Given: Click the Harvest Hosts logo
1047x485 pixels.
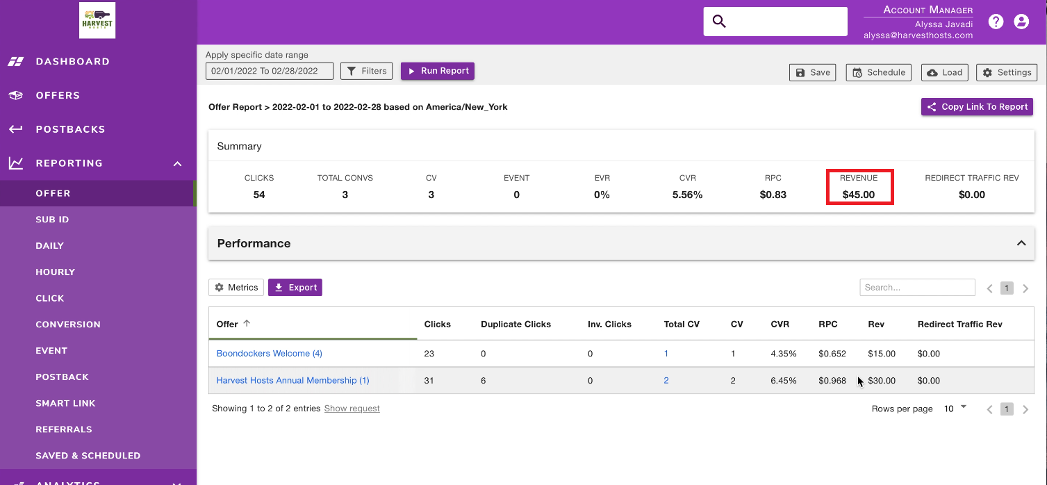Looking at the screenshot, I should 97,20.
